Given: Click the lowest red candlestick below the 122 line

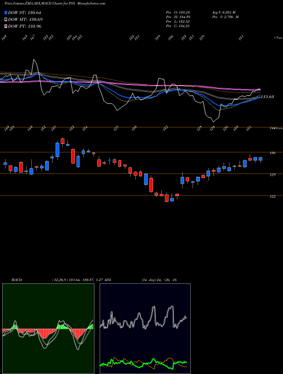Looking at the screenshot, I should [167, 198].
